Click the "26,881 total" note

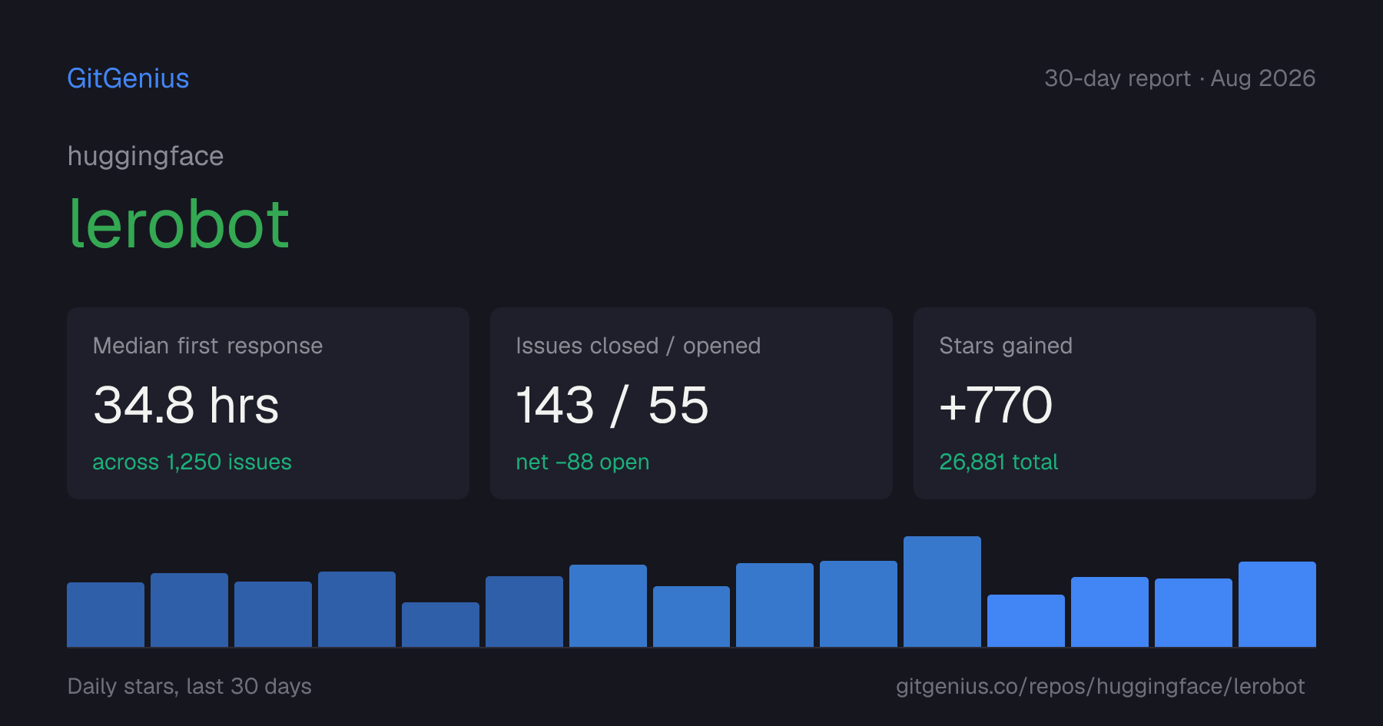click(999, 462)
